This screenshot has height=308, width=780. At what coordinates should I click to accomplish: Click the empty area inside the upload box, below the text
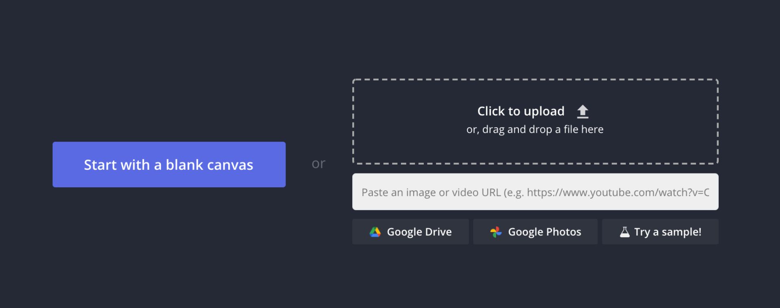click(535, 150)
